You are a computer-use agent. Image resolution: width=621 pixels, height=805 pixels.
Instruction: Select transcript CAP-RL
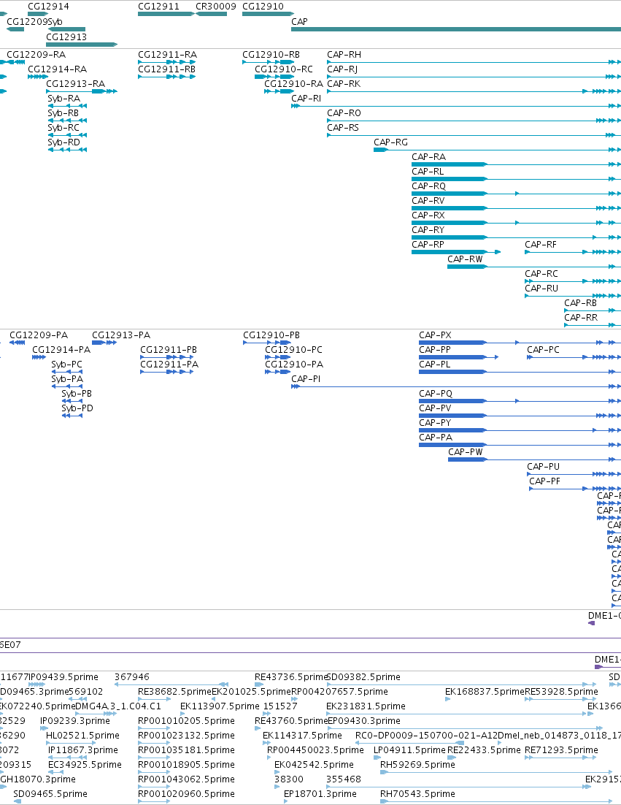point(428,172)
